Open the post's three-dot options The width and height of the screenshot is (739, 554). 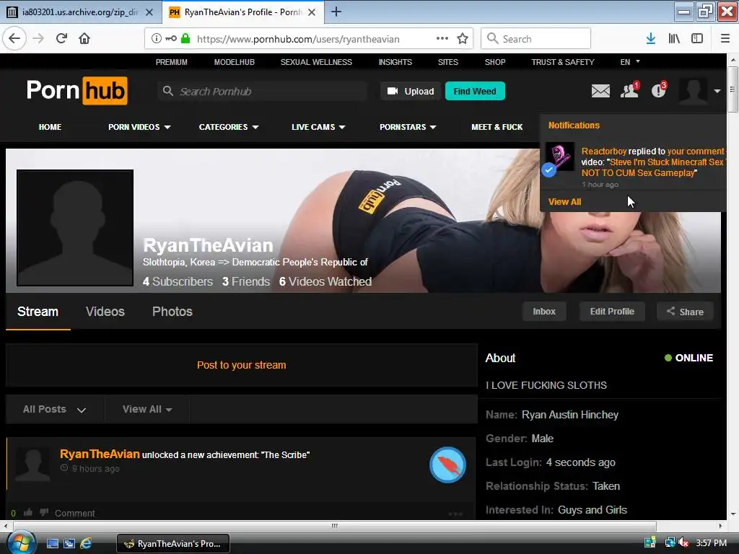pyautogui.click(x=455, y=514)
